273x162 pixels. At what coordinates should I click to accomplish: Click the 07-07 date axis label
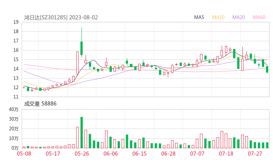pyautogui.click(x=197, y=154)
